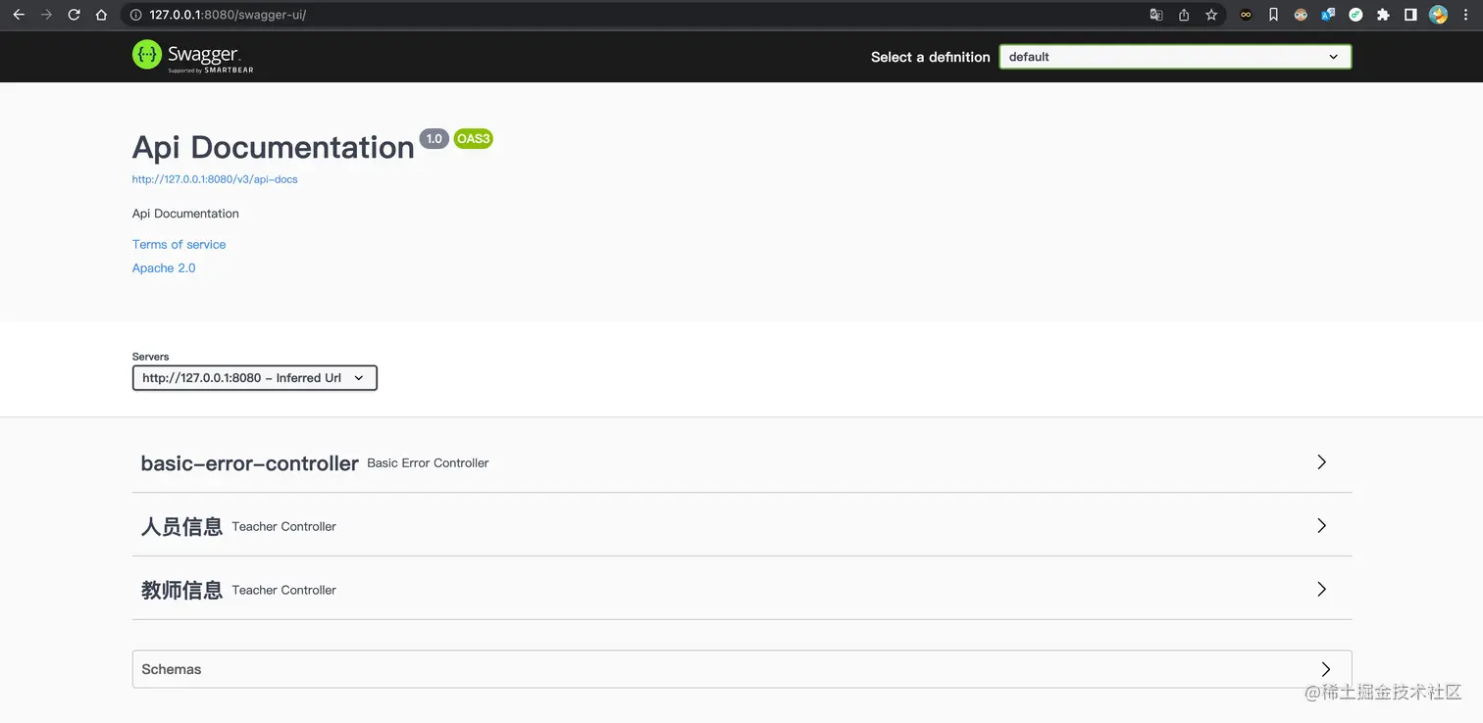Image resolution: width=1483 pixels, height=723 pixels.
Task: Open the blue translator extension
Action: click(x=1328, y=15)
